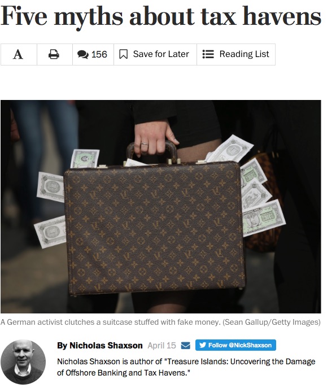Viewport: 336px width, 388px height.
Task: Click the author portrait photo
Action: click(x=23, y=362)
